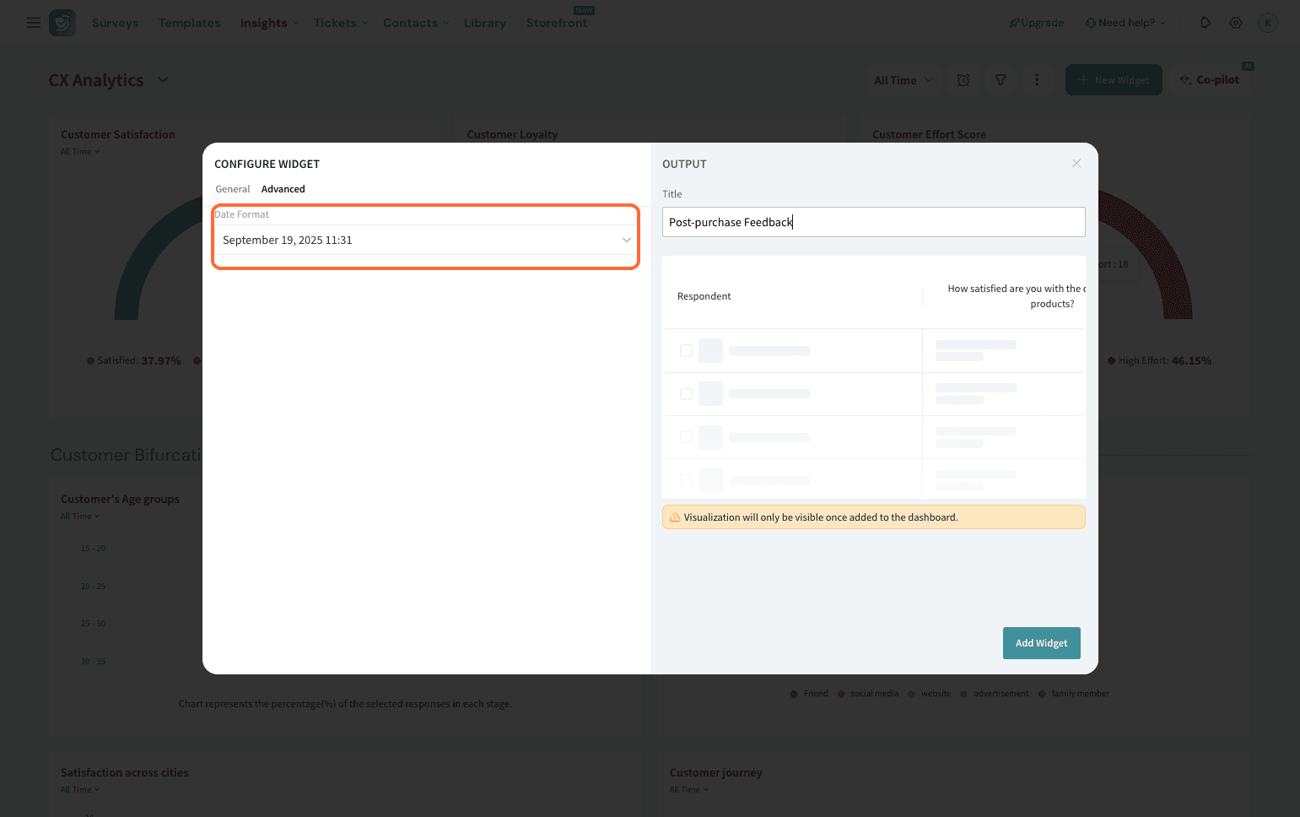Open the schedule clock icon
The height and width of the screenshot is (817, 1300).
coord(963,80)
